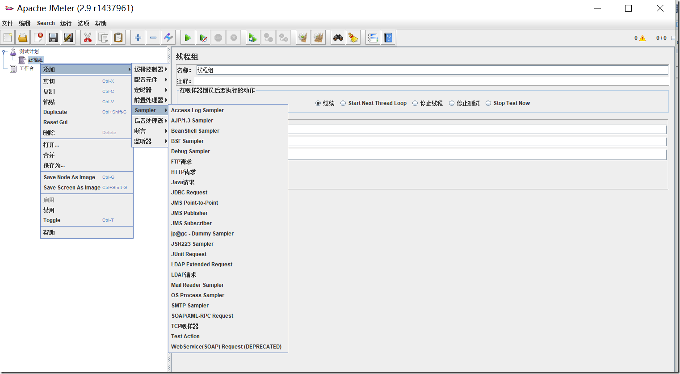Choose HTTP请求 from the Sampler list
Viewport: 680px width, 374px height.
tap(228, 172)
